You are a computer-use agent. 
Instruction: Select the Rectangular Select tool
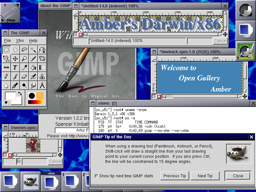click(x=6, y=50)
